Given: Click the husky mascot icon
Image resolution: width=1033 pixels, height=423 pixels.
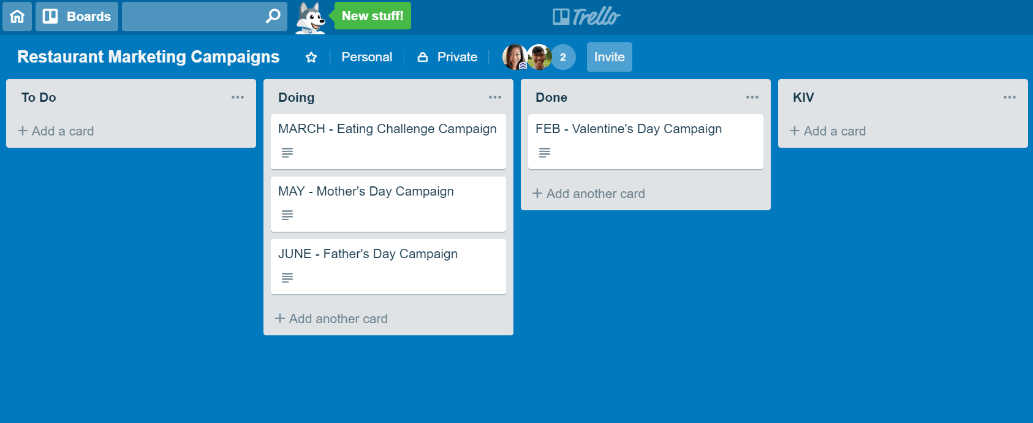Looking at the screenshot, I should click(x=311, y=18).
